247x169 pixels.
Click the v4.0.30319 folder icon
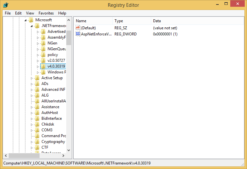point(43,66)
